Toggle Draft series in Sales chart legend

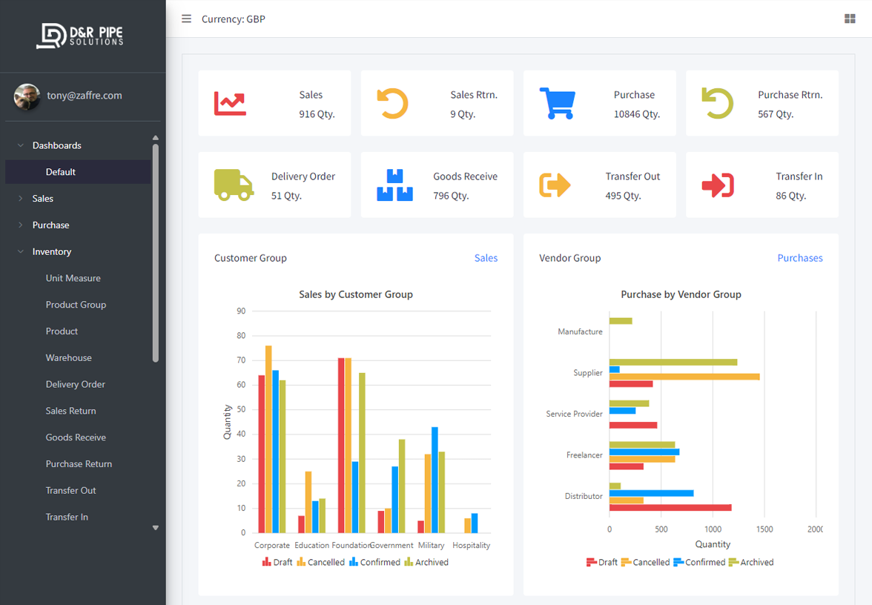(x=277, y=562)
